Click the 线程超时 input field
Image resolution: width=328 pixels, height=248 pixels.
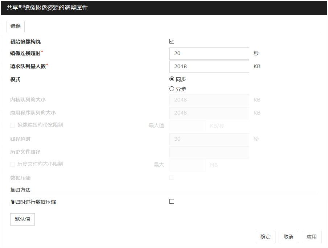tap(209, 139)
